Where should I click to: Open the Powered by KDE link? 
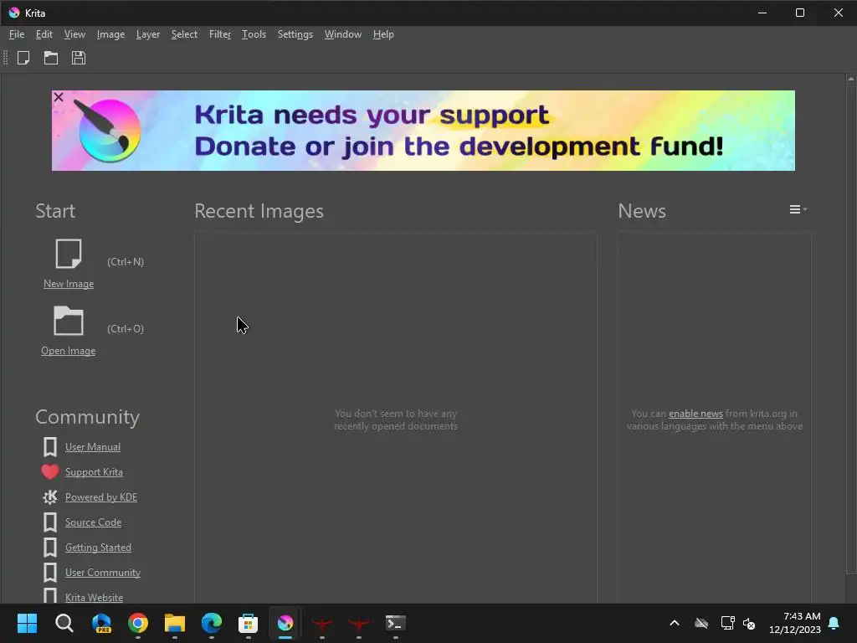(101, 497)
